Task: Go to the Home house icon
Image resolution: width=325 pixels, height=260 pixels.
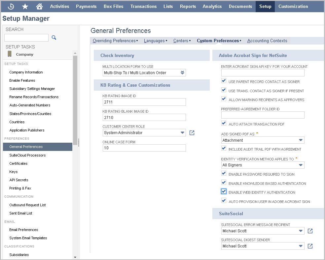Action: point(39,6)
